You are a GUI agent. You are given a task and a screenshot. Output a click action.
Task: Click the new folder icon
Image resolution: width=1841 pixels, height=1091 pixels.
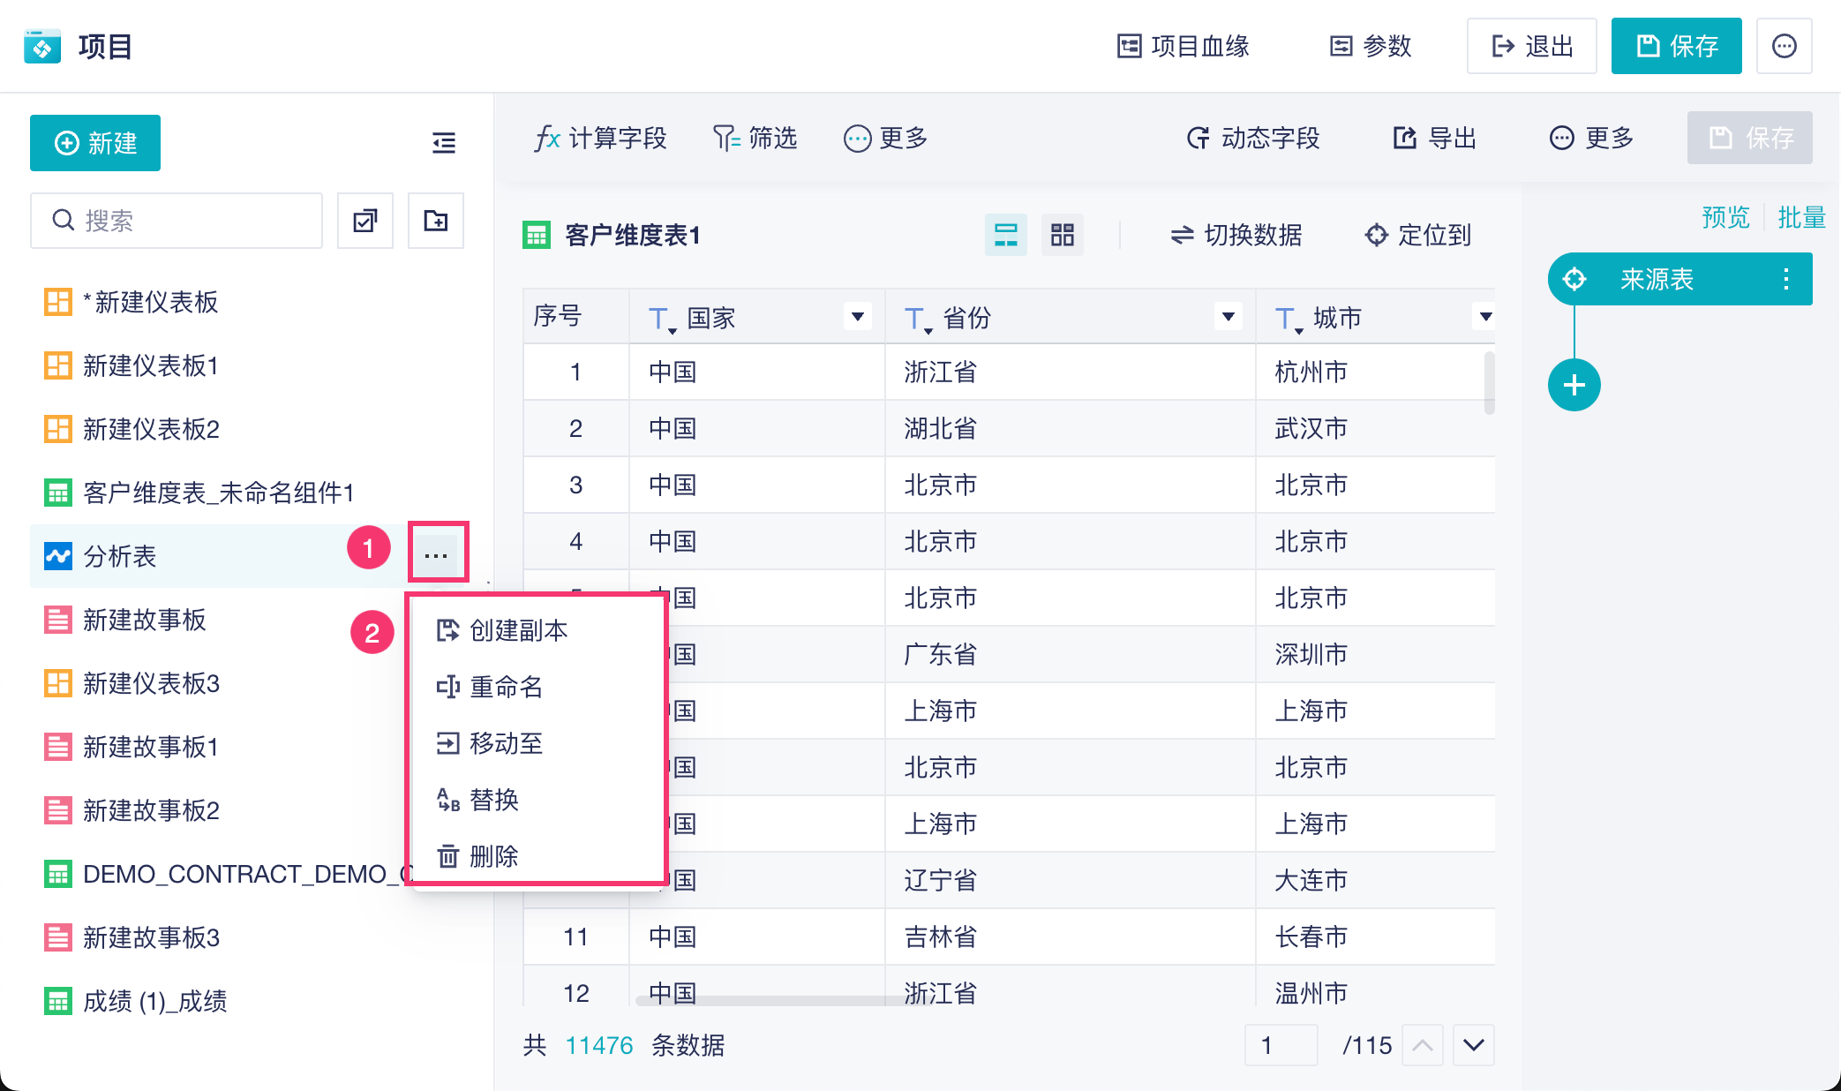(436, 221)
